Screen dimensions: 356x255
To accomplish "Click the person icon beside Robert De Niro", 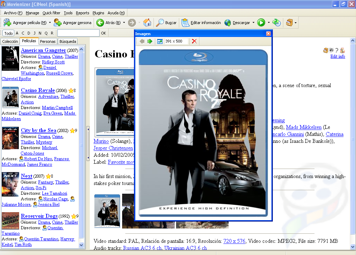I will coord(22,159).
